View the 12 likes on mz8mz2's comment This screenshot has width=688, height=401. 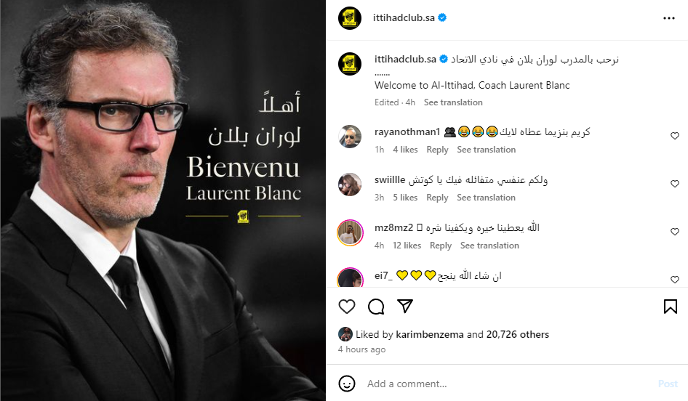pos(407,246)
